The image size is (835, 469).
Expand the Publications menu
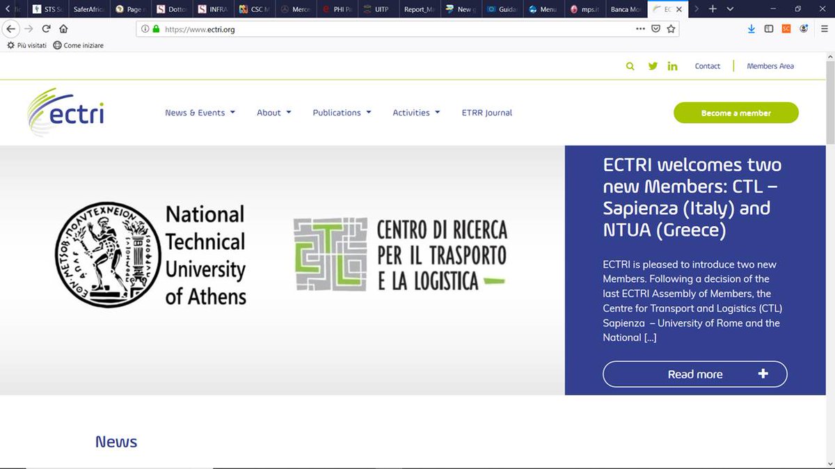point(342,113)
